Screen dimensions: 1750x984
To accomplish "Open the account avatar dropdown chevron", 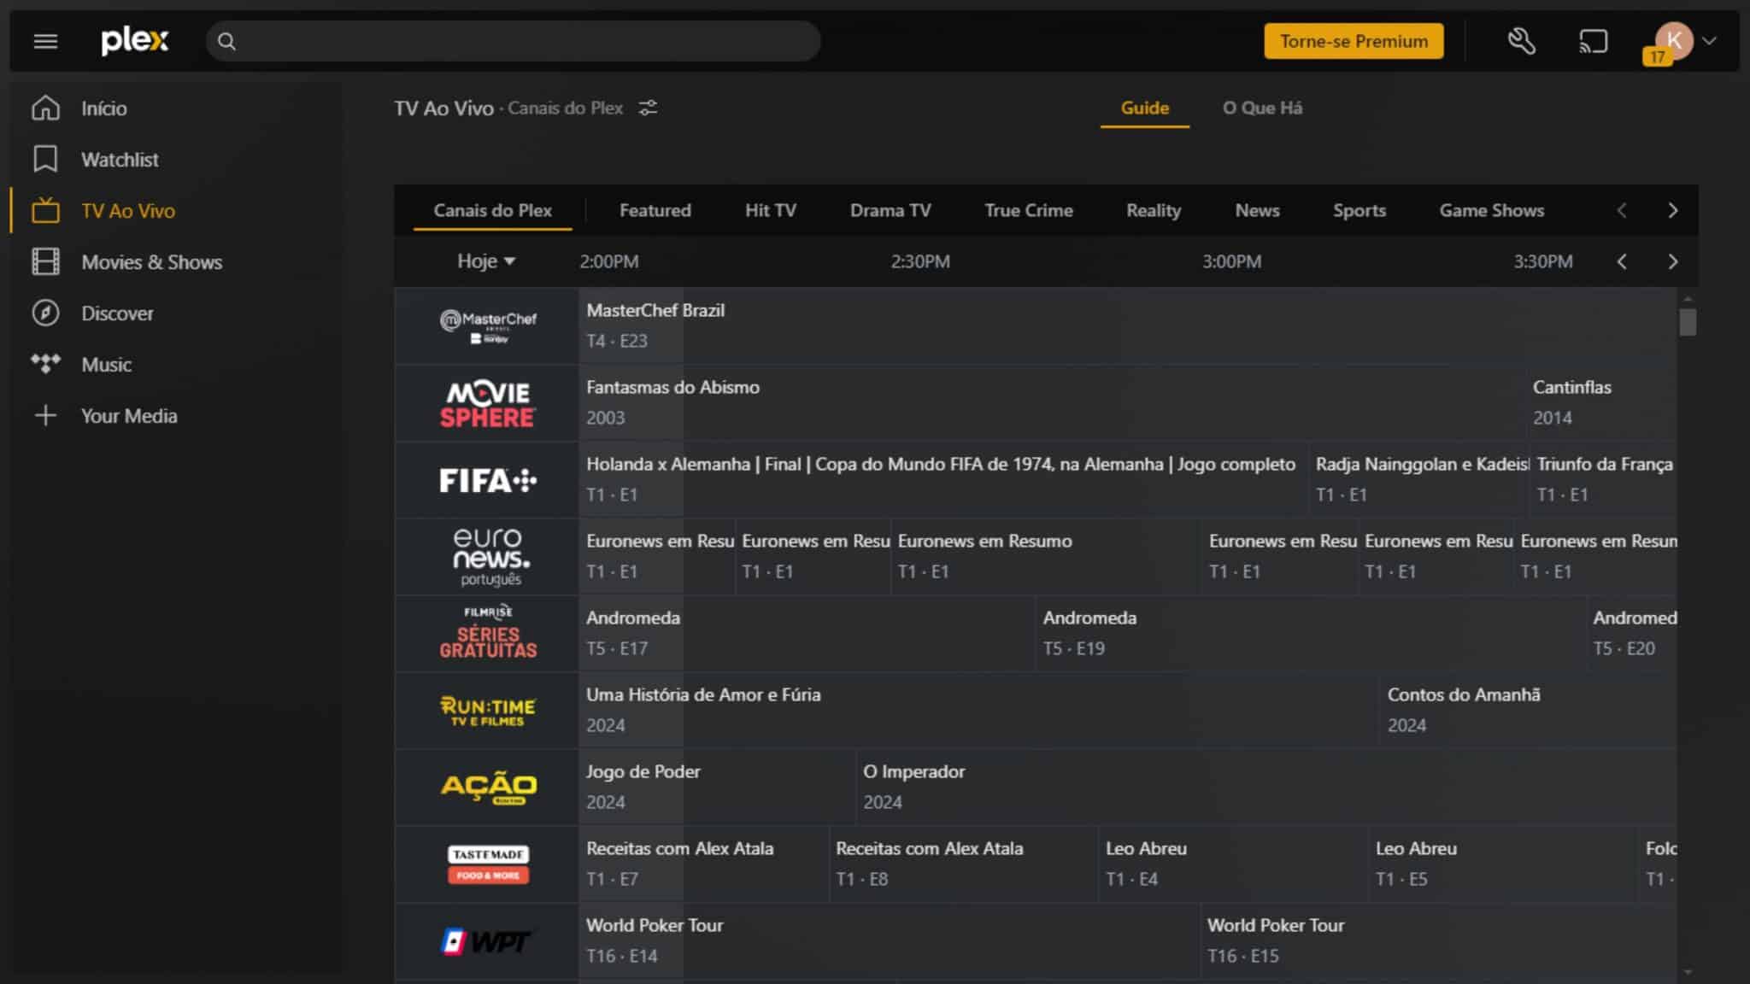I will [1710, 40].
